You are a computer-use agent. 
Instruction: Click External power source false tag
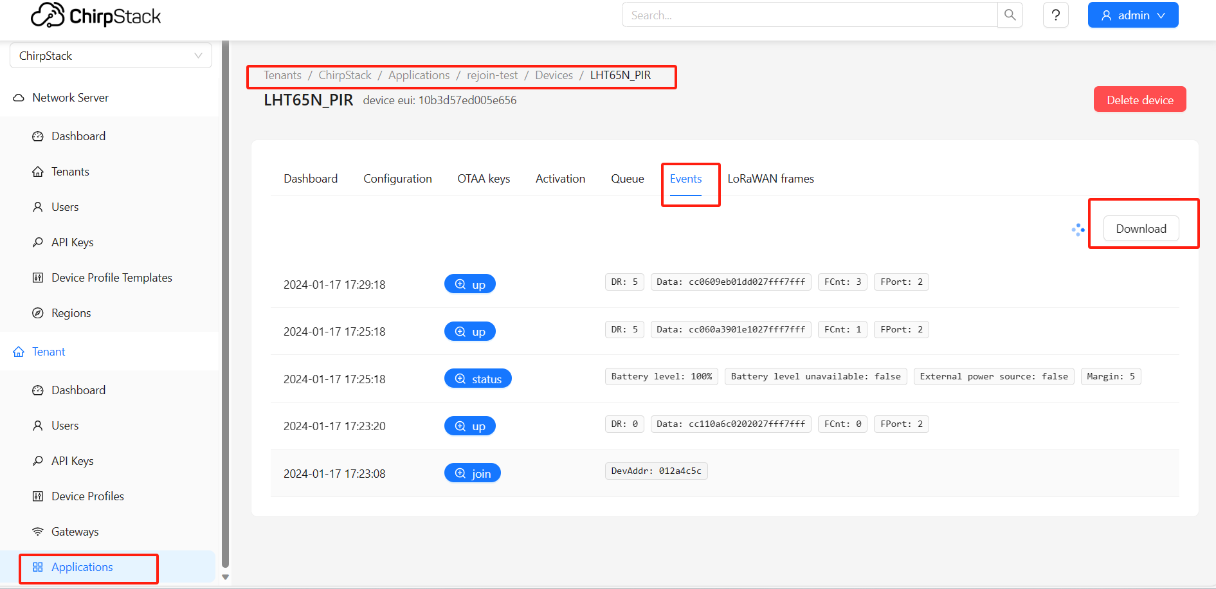pyautogui.click(x=994, y=377)
